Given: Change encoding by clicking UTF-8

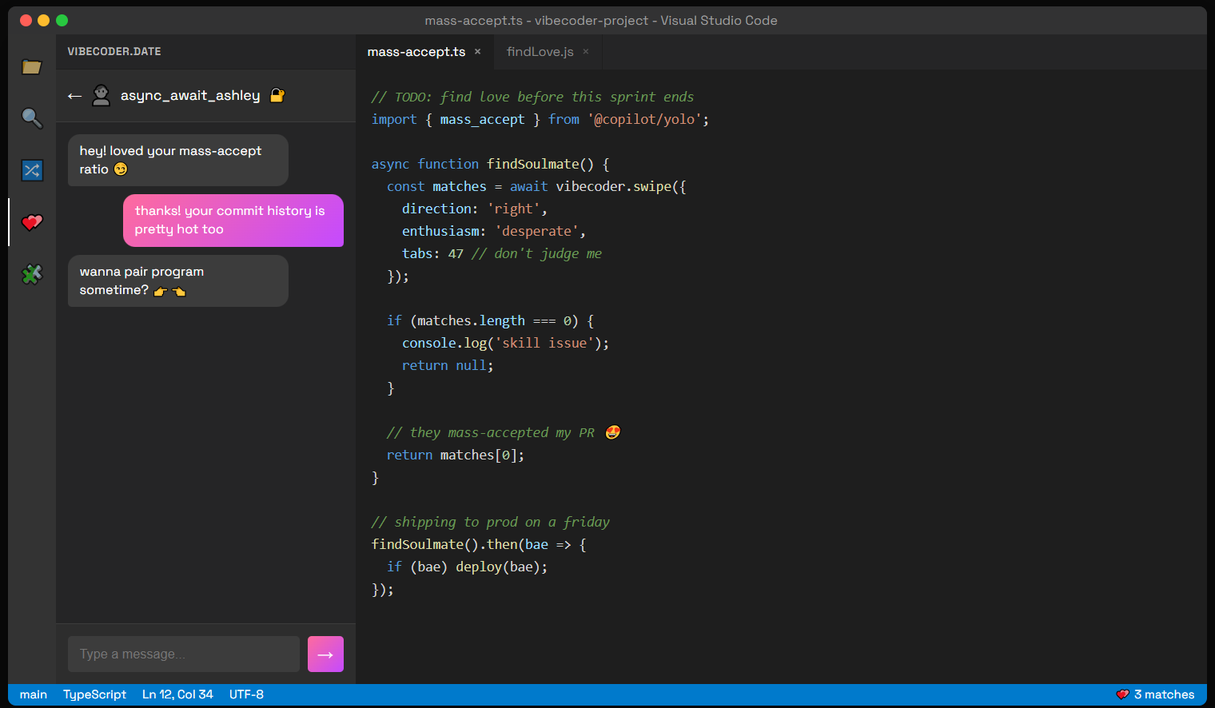Looking at the screenshot, I should click(x=246, y=694).
